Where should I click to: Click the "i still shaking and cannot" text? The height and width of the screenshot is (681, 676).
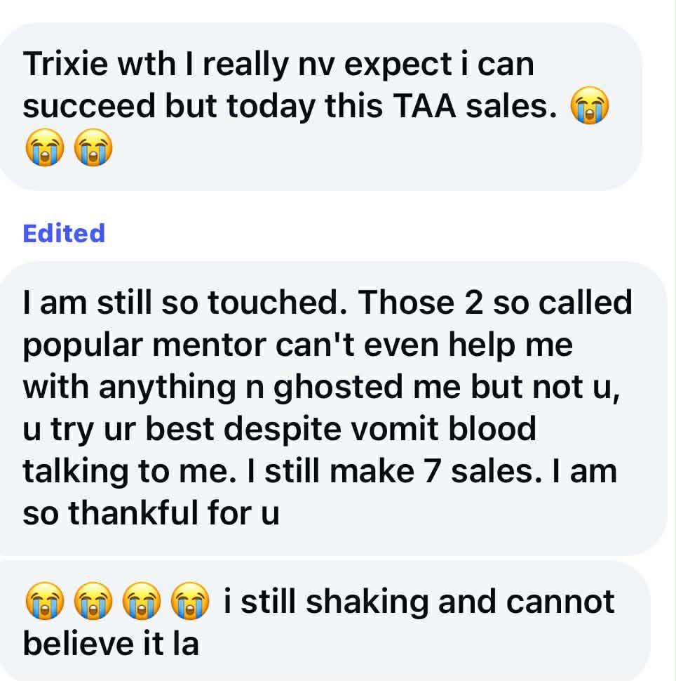[x=419, y=602]
